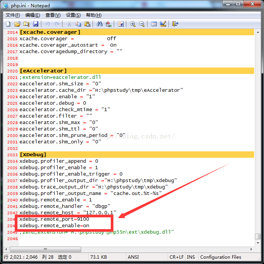Click the CR+LF line ending indicator
The height and width of the screenshot is (264, 264).
176,257
